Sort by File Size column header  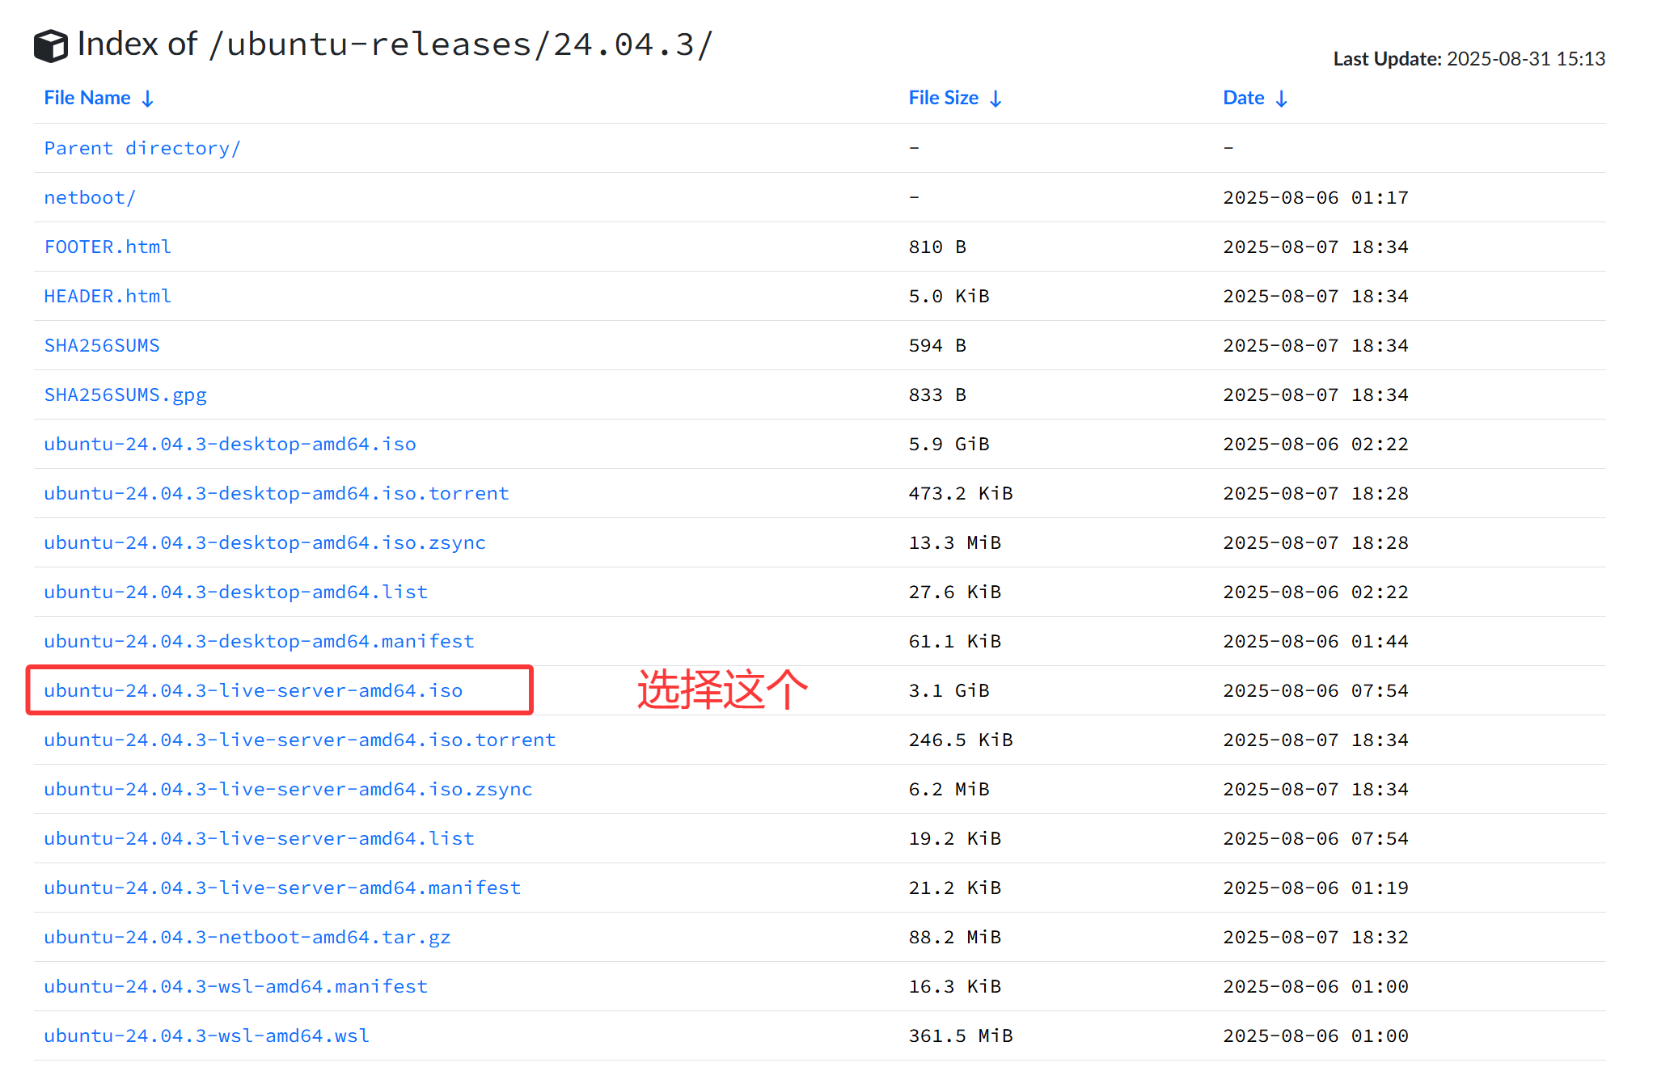pos(944,98)
